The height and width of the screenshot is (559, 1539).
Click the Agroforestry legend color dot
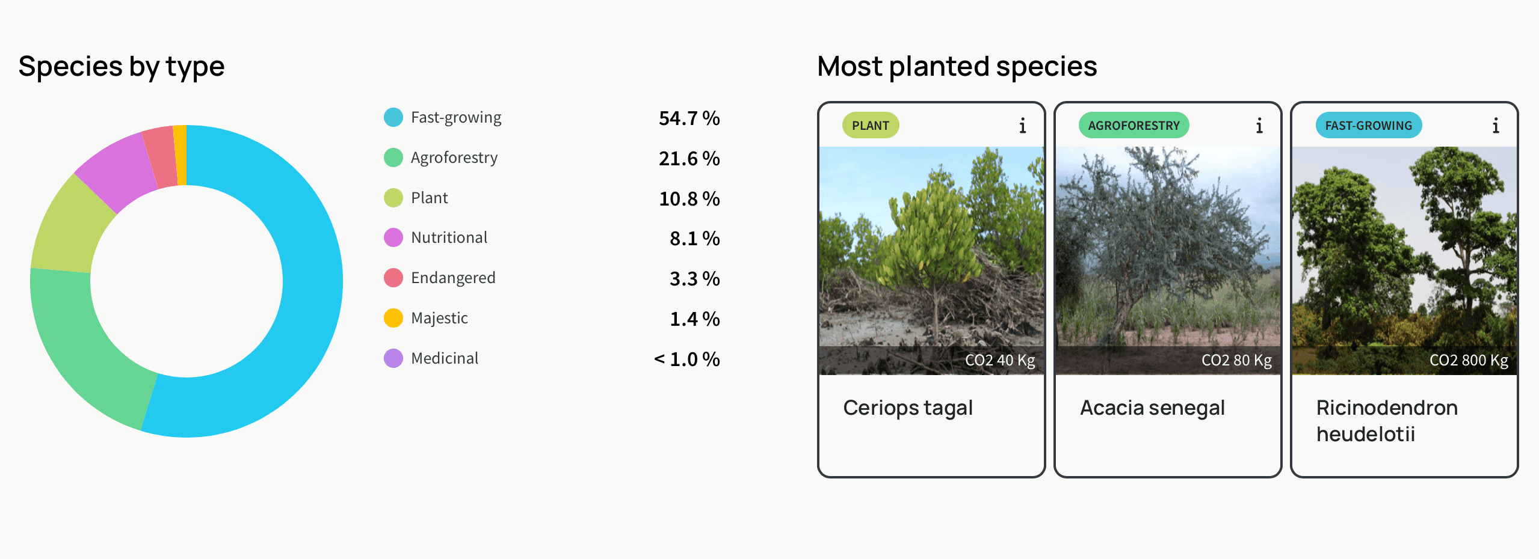(393, 157)
